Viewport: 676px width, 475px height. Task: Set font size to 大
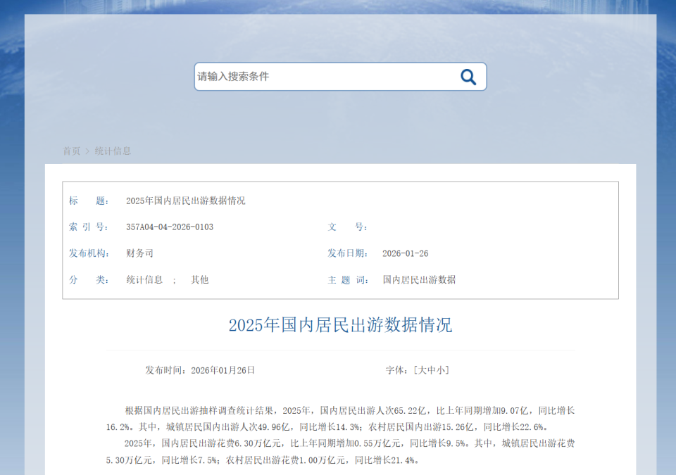click(423, 370)
